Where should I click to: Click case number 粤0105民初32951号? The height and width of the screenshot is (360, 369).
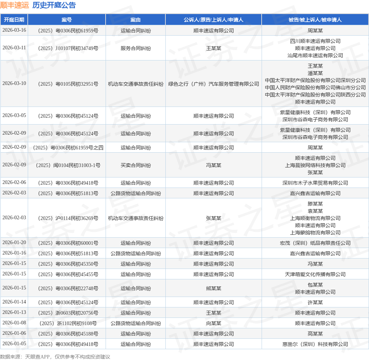click(x=68, y=84)
